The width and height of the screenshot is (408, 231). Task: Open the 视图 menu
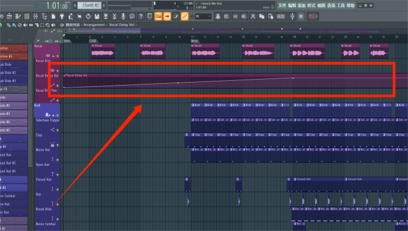click(321, 5)
